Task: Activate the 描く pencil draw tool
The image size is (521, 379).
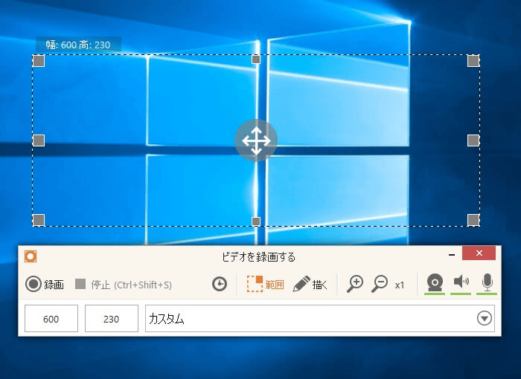Action: pyautogui.click(x=310, y=284)
